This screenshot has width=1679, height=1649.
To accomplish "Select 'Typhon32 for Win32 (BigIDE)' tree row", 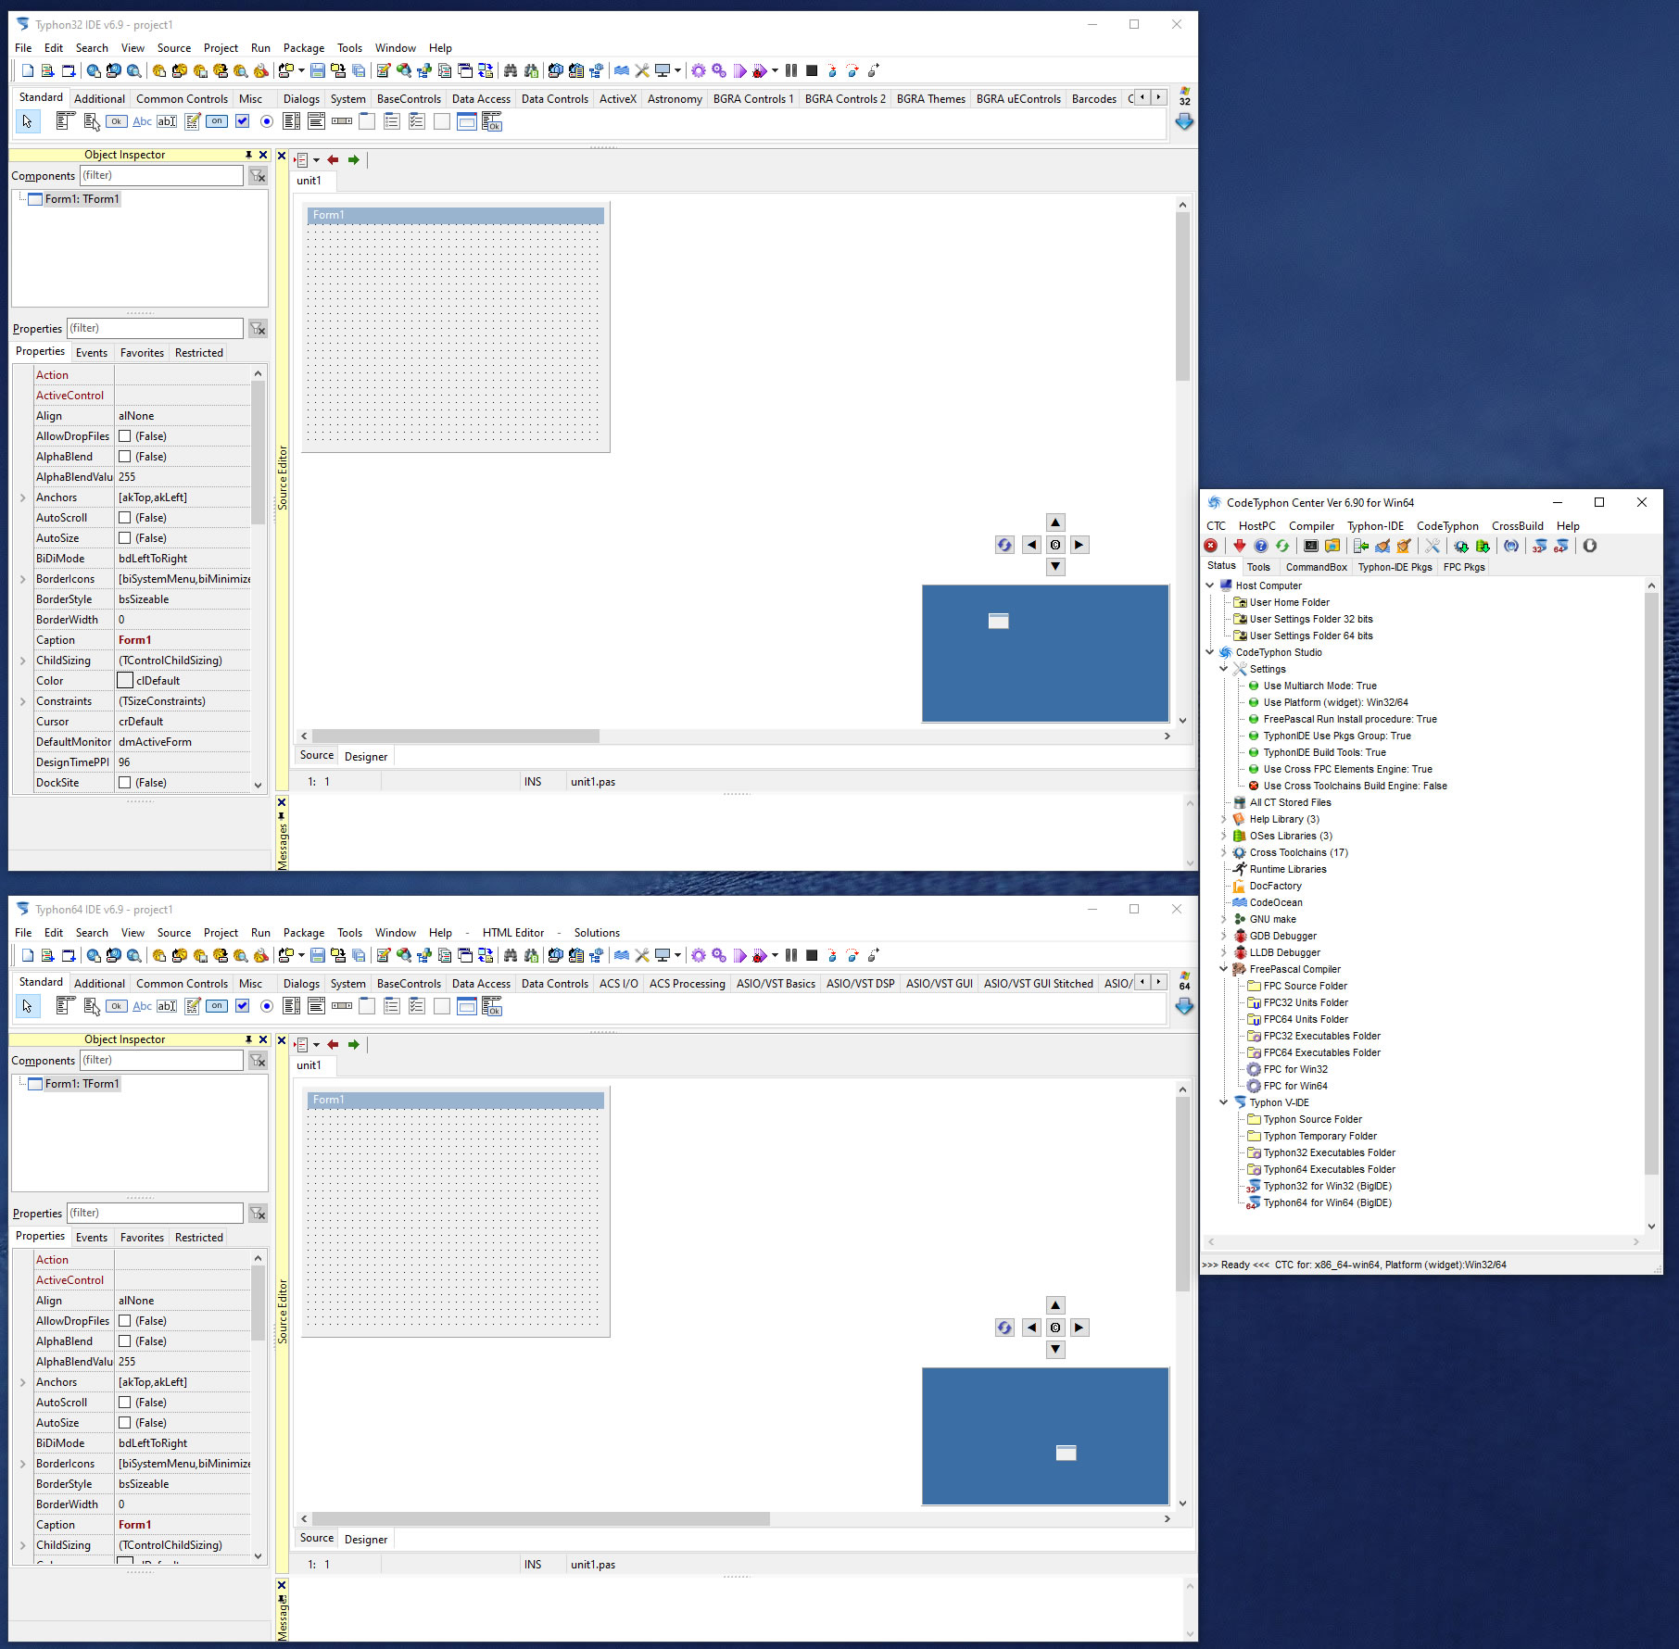I will point(1326,1186).
